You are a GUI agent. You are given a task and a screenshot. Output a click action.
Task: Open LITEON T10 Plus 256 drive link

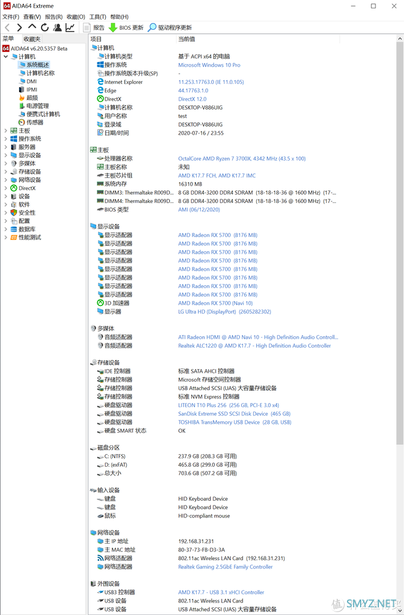(229, 405)
